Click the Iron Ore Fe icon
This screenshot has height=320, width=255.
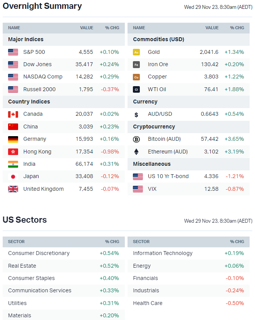[136, 65]
